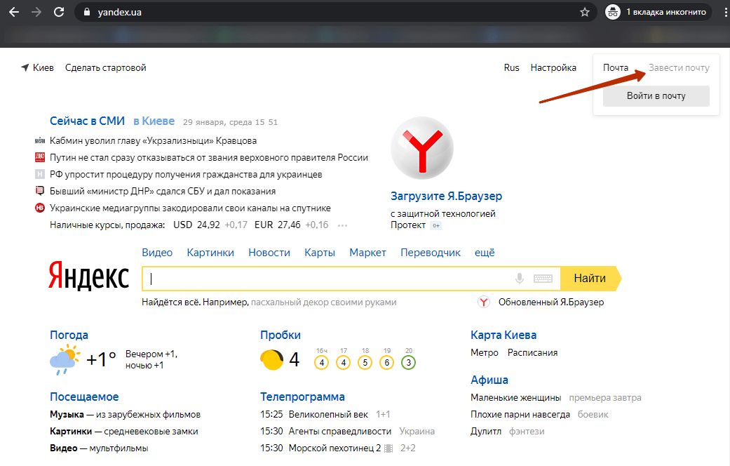Click the source icon beside РФ упростит headline

coord(40,174)
